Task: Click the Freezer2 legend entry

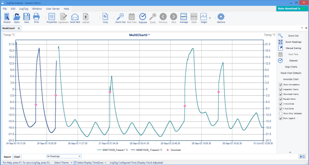Action: pos(147,150)
